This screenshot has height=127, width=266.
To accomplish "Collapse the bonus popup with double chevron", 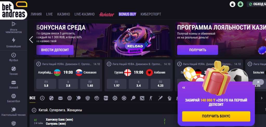I will [184, 88].
